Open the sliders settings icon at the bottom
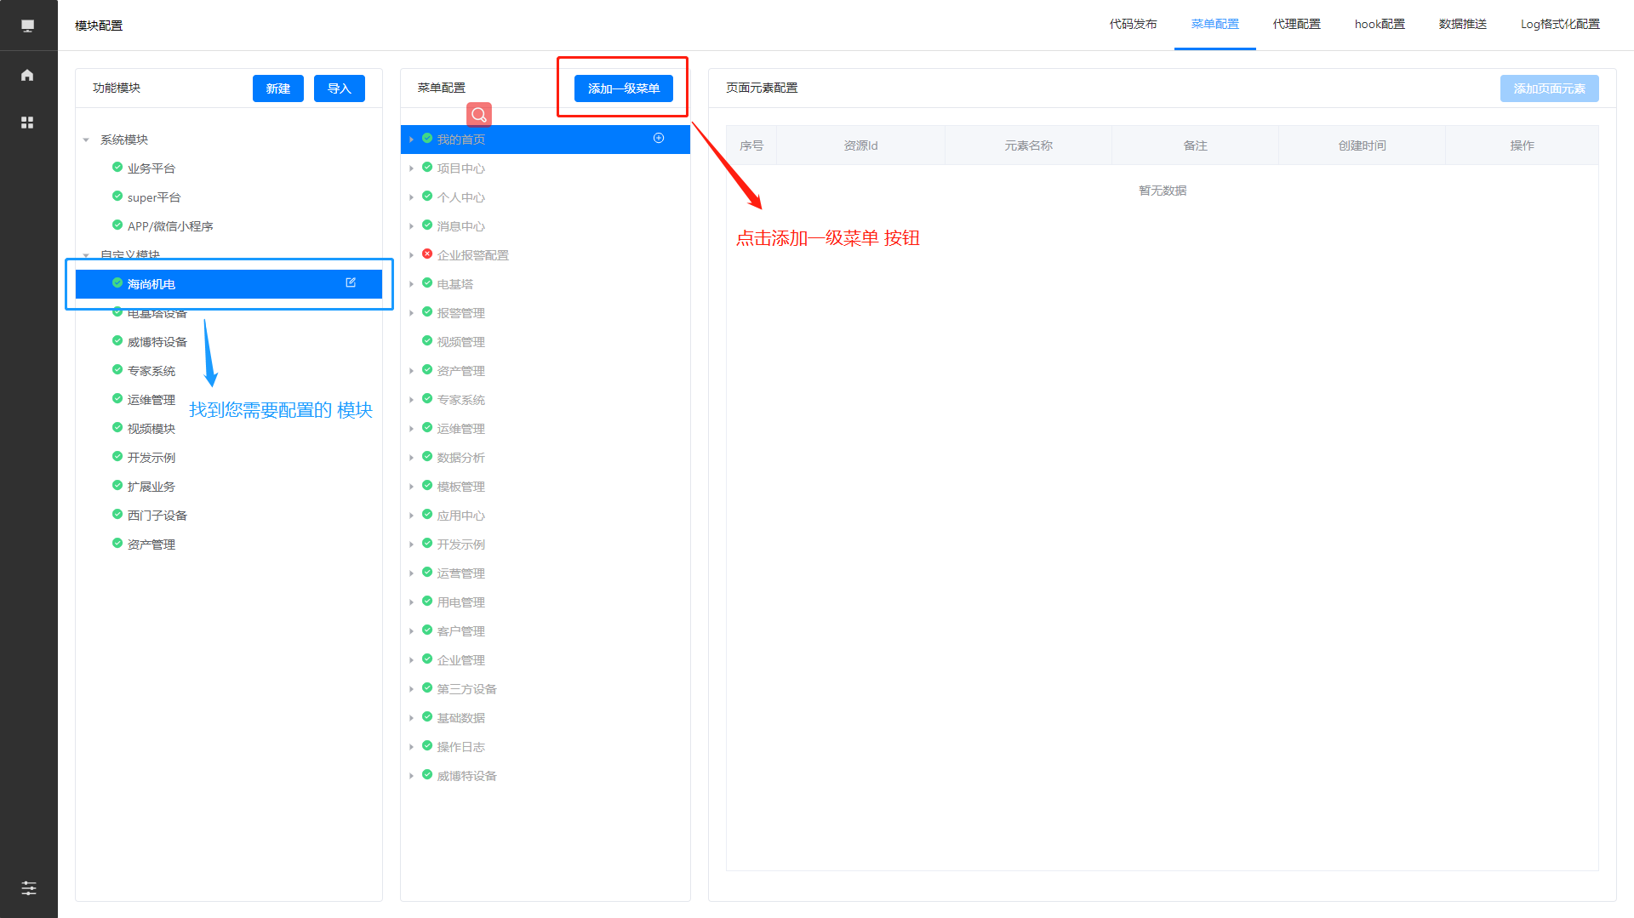Viewport: 1634px width, 918px height. 28,888
